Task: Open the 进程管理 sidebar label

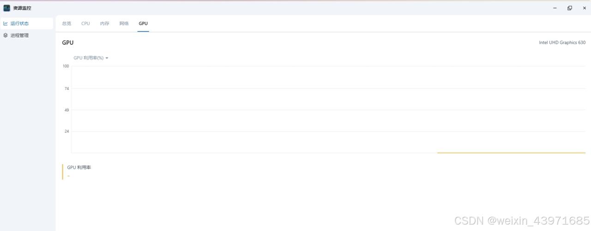Action: 19,36
